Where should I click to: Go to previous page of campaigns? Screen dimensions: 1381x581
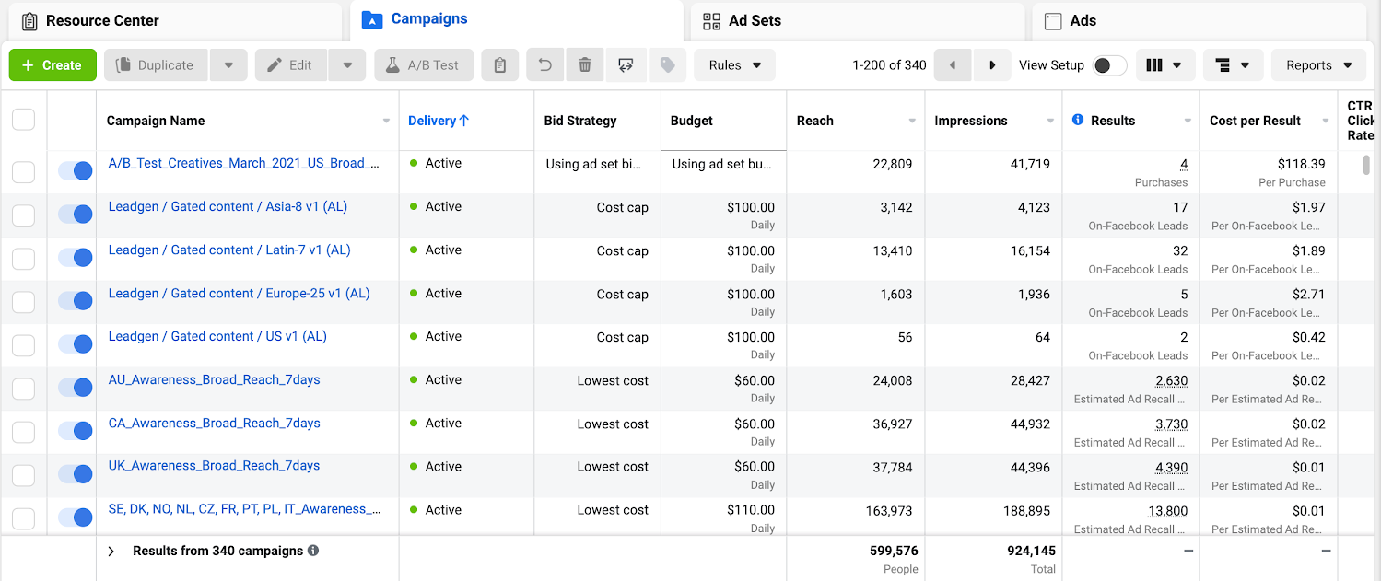point(953,65)
